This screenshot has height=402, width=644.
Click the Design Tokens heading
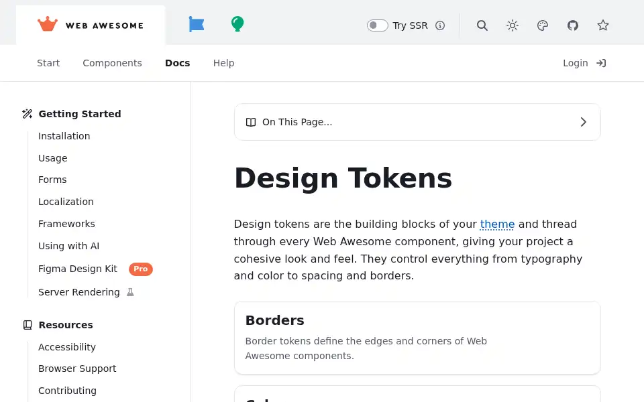click(x=343, y=179)
